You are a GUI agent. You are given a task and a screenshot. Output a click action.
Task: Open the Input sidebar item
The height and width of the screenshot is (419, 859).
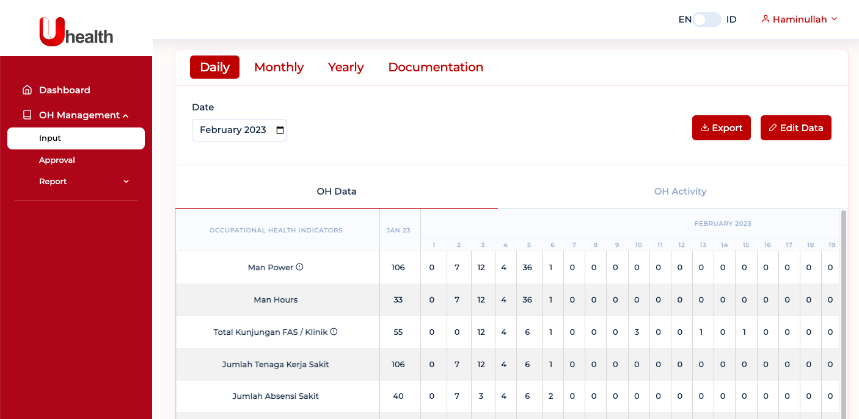pos(76,138)
